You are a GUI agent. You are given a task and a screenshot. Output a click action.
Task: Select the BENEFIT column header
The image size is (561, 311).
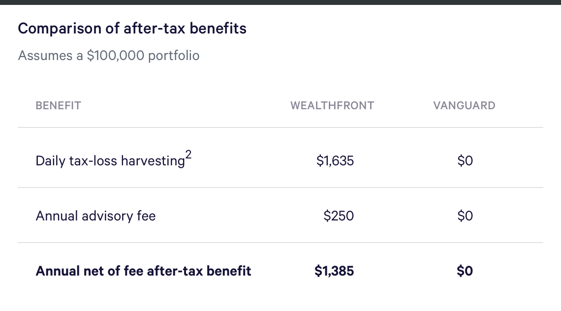pyautogui.click(x=58, y=105)
